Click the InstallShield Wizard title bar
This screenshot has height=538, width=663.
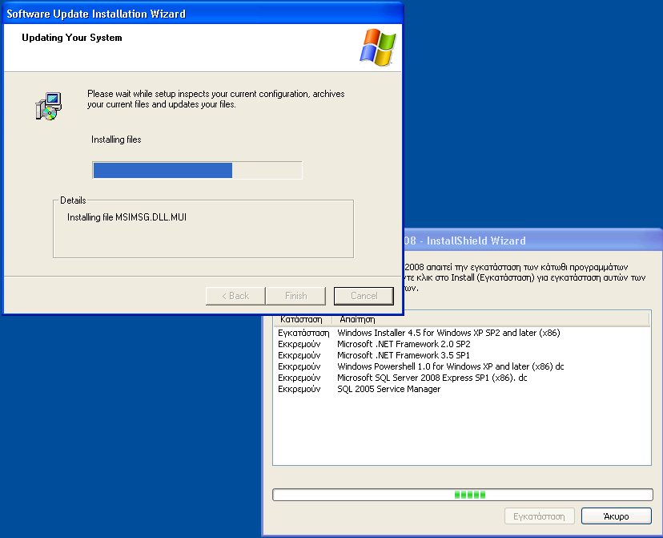(532, 241)
